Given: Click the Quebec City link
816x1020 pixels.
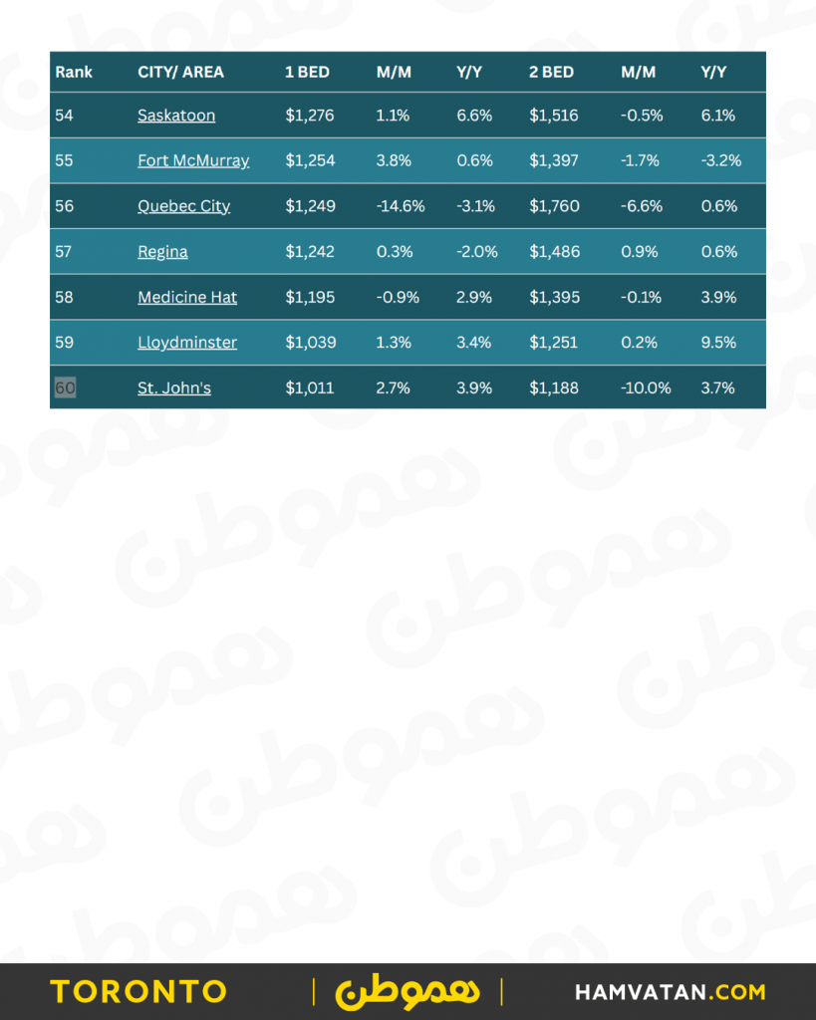Looking at the screenshot, I should (x=183, y=206).
